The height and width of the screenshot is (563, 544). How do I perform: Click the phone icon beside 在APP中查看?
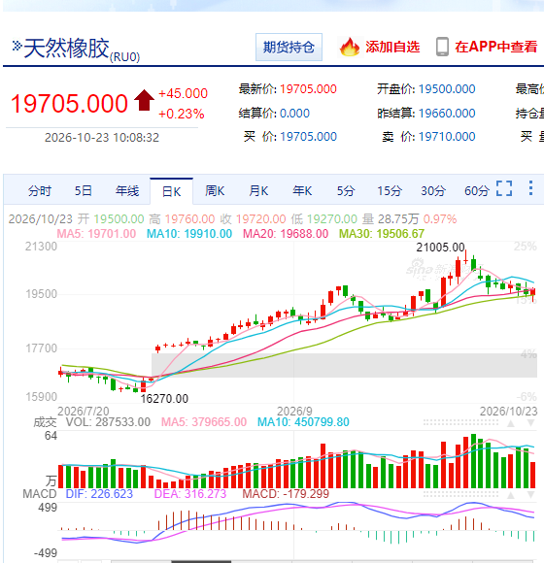[x=442, y=47]
